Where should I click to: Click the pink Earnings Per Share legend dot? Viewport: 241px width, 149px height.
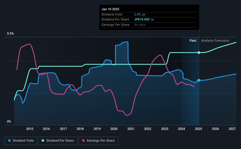83,140
